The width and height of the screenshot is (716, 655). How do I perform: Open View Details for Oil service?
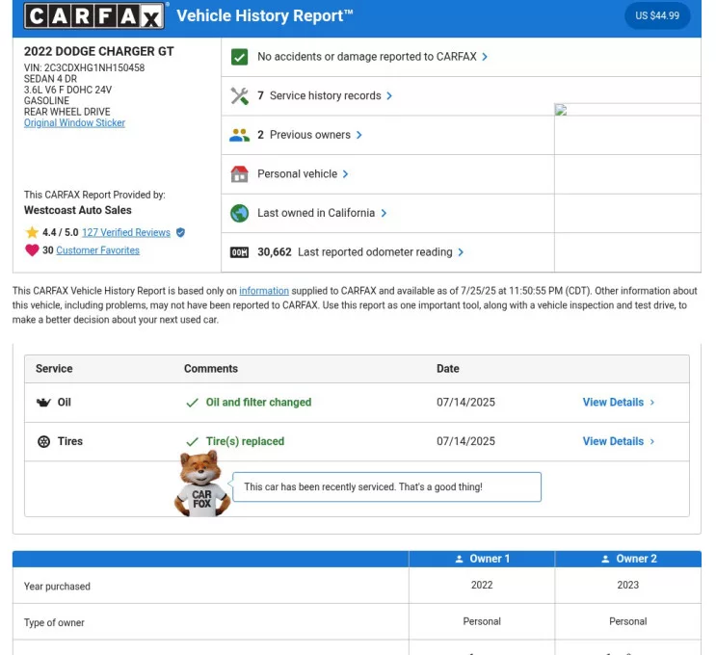point(618,403)
